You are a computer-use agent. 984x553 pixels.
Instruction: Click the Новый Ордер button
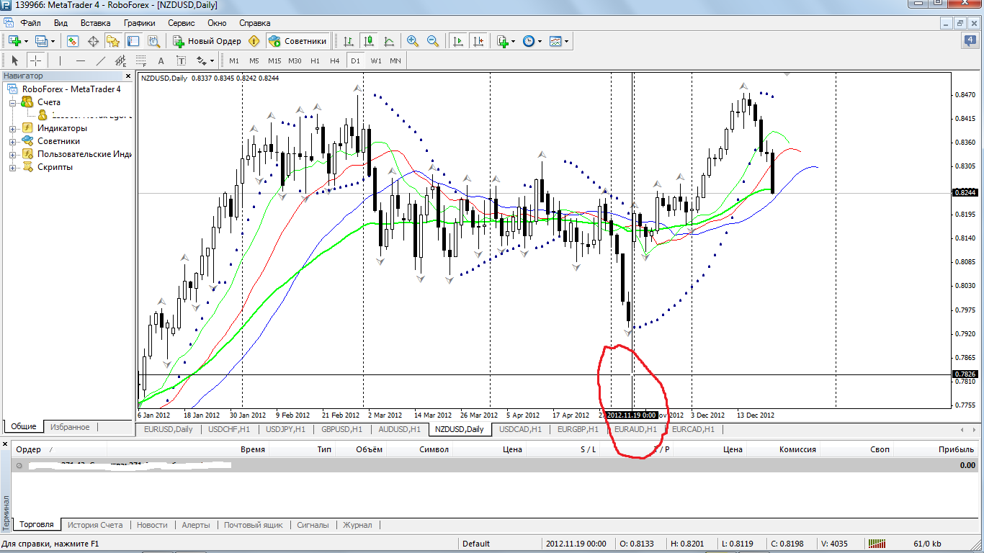(x=207, y=41)
